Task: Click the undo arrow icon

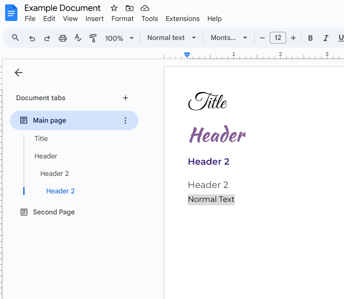Action: click(x=32, y=38)
